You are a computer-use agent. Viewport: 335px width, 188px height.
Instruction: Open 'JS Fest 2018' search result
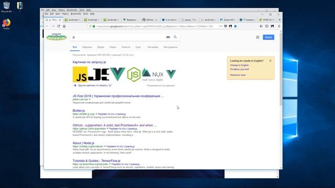118,96
